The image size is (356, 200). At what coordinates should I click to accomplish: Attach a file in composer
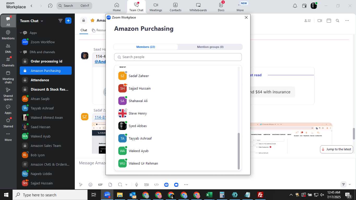[x=110, y=185]
